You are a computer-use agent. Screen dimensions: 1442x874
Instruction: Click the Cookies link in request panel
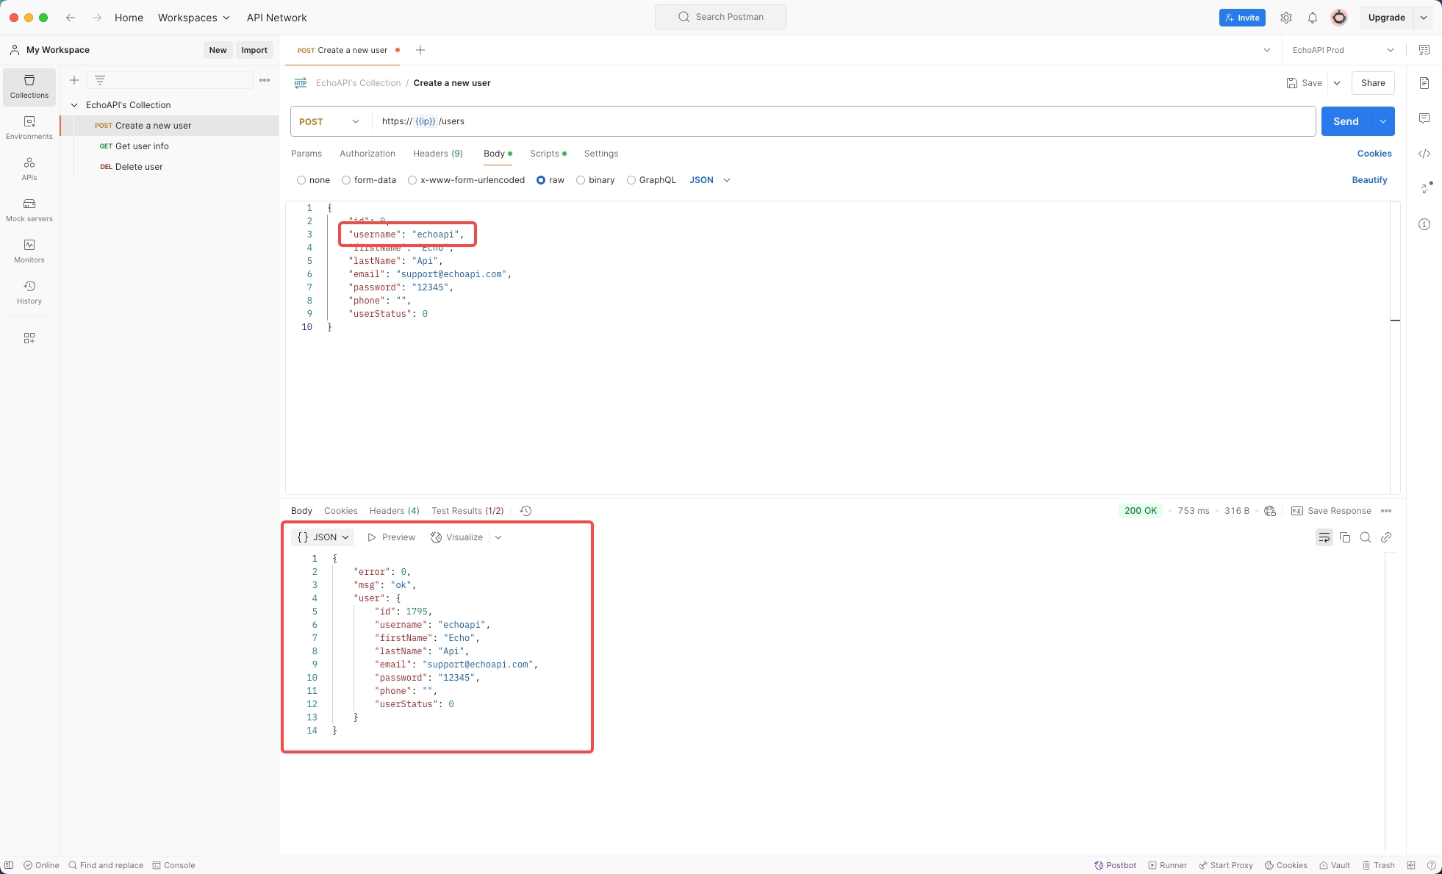[x=1374, y=154]
